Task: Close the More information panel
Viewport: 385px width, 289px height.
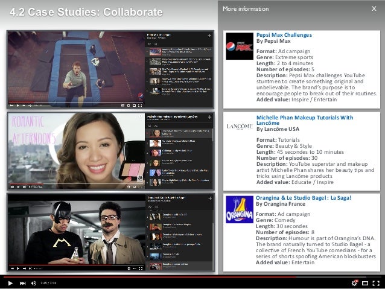Action: (374, 9)
